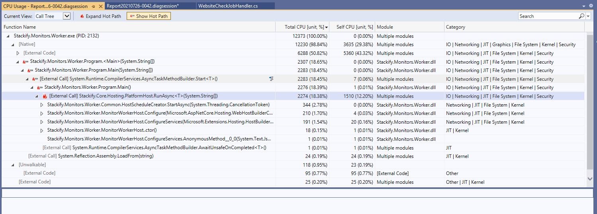
Task: Click Self CPU value 3635 (29.38%)
Action: pyautogui.click(x=358, y=45)
